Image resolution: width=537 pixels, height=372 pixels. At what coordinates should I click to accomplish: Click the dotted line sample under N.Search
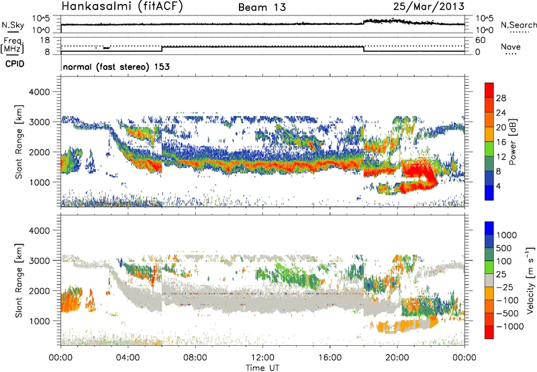coord(520,32)
